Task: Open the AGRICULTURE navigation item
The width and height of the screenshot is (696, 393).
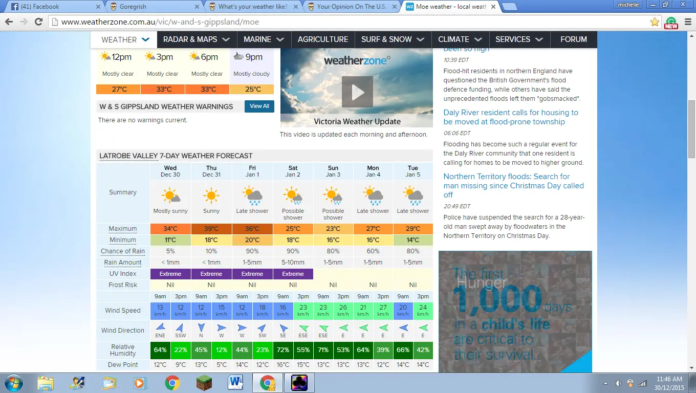Action: pyautogui.click(x=323, y=39)
